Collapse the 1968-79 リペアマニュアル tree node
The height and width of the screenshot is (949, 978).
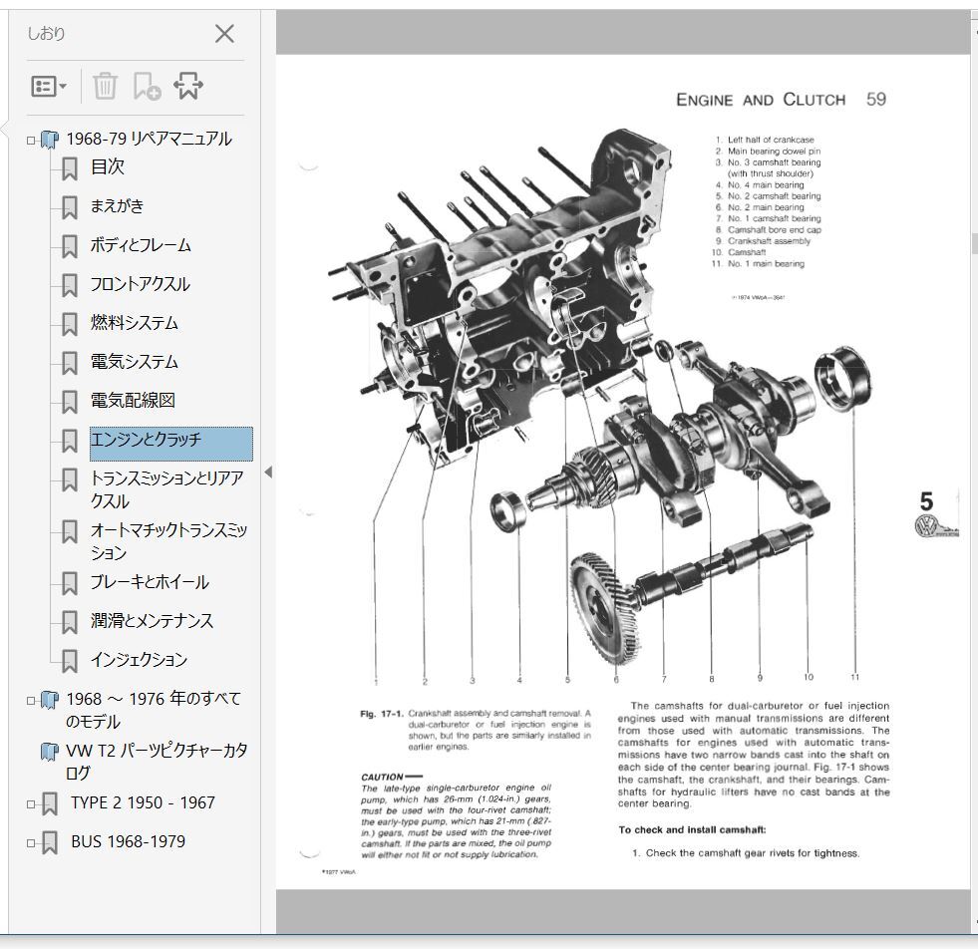click(x=31, y=141)
